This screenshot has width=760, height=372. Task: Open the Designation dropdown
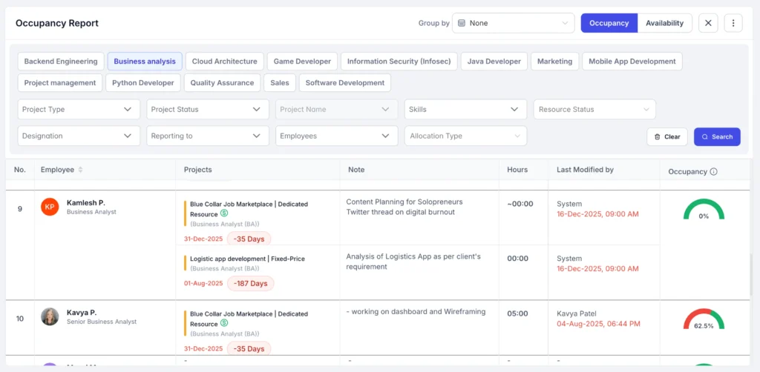tap(79, 136)
